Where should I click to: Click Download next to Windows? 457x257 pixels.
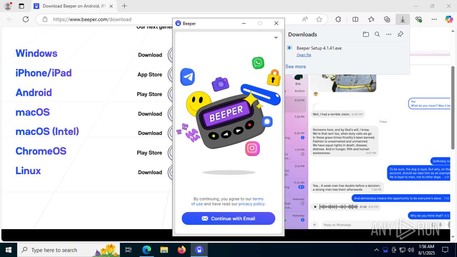click(x=150, y=55)
